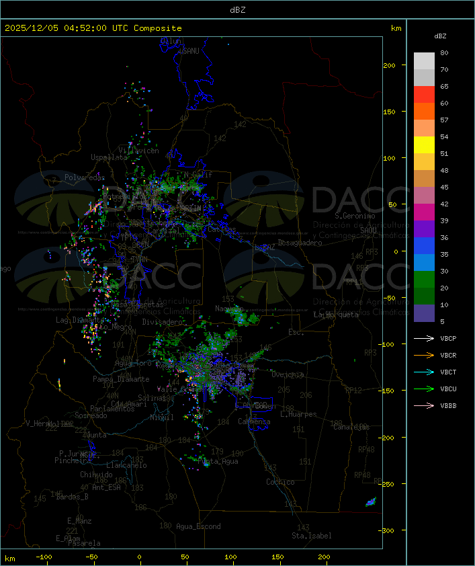
Task: Pick the red 60-65 dBZ legend swatch
Action: coord(424,95)
